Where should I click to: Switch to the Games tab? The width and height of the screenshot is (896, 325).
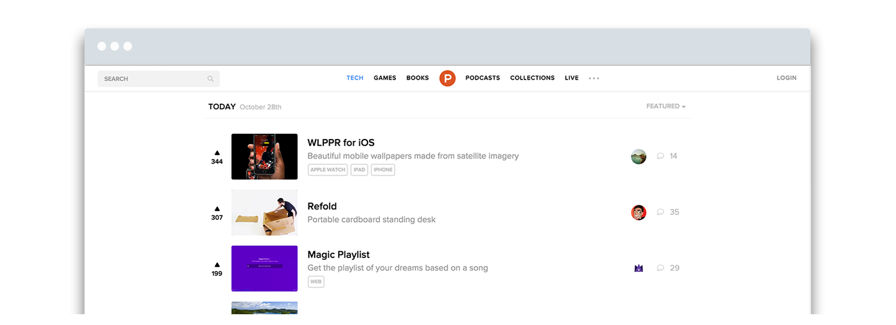[385, 78]
